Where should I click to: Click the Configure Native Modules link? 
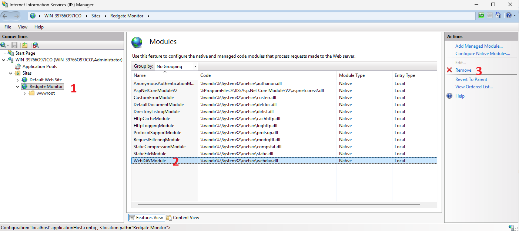(482, 54)
